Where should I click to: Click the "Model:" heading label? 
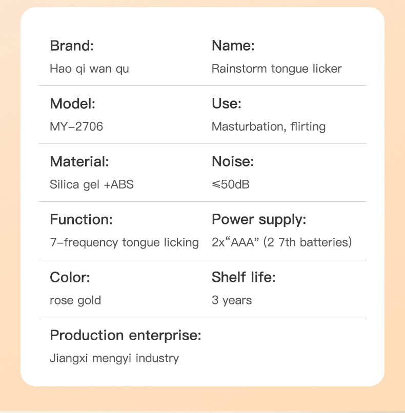73,104
